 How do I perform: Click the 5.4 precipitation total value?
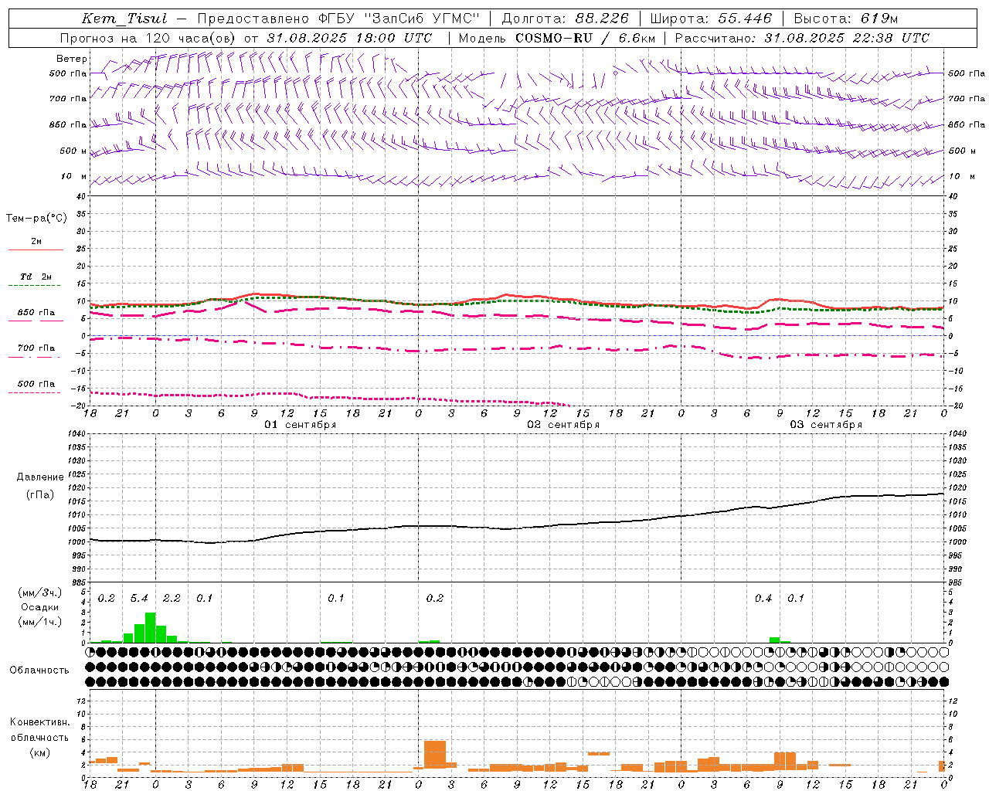[x=139, y=598]
